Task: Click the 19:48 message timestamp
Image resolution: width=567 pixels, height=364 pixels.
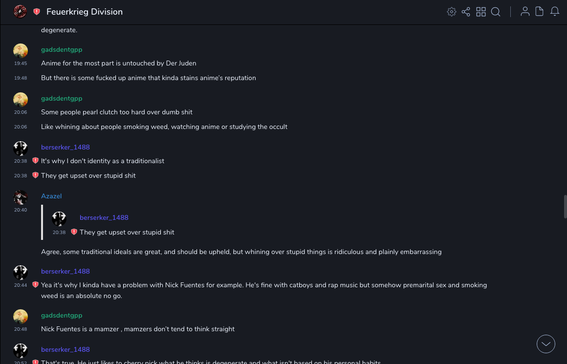Action: pos(21,78)
